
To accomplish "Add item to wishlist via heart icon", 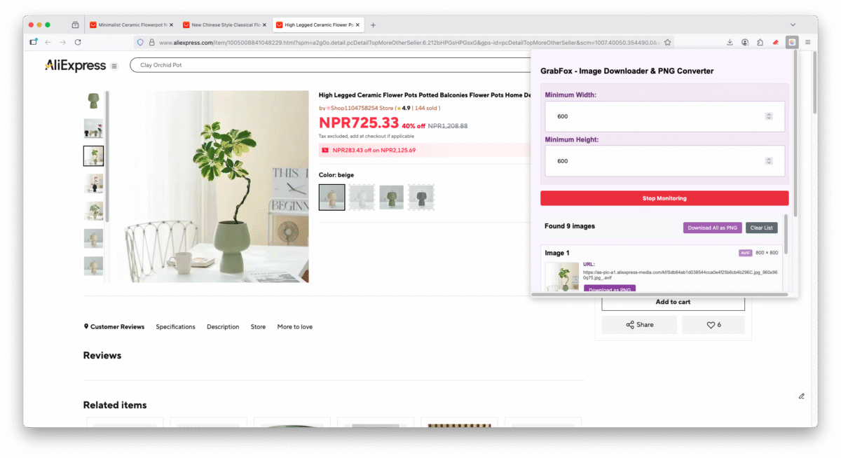I will click(x=713, y=325).
